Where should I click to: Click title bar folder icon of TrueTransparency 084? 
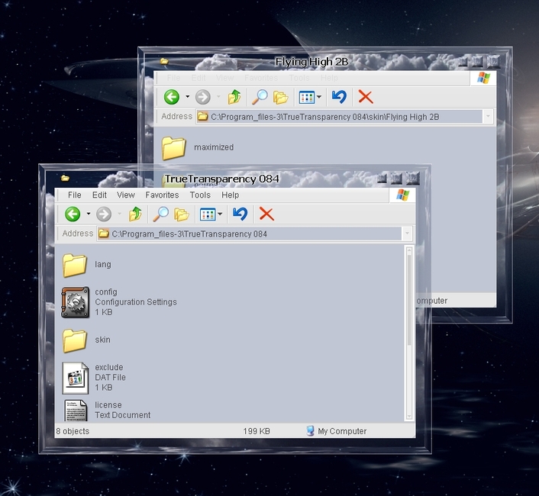coord(65,178)
